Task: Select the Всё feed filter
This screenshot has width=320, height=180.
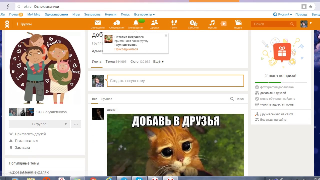Action: (94, 99)
